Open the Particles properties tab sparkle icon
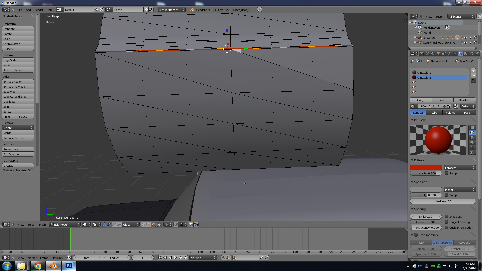 click(x=471, y=53)
